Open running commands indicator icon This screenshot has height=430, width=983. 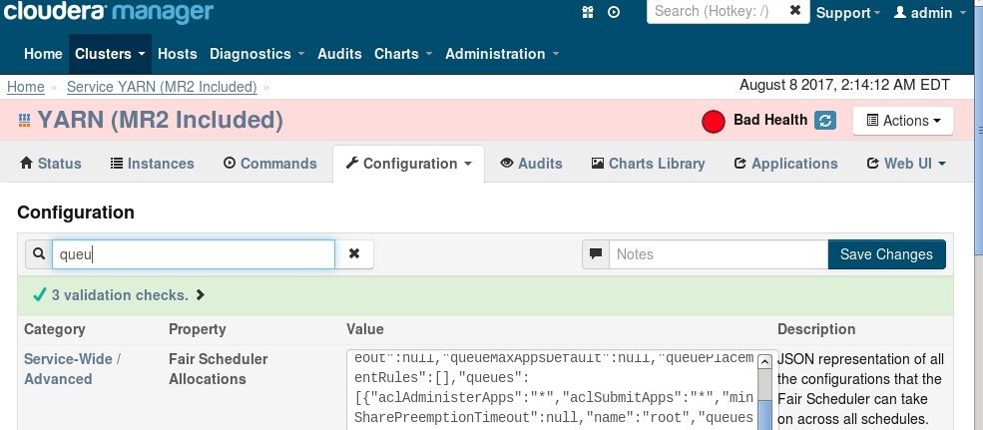click(614, 12)
